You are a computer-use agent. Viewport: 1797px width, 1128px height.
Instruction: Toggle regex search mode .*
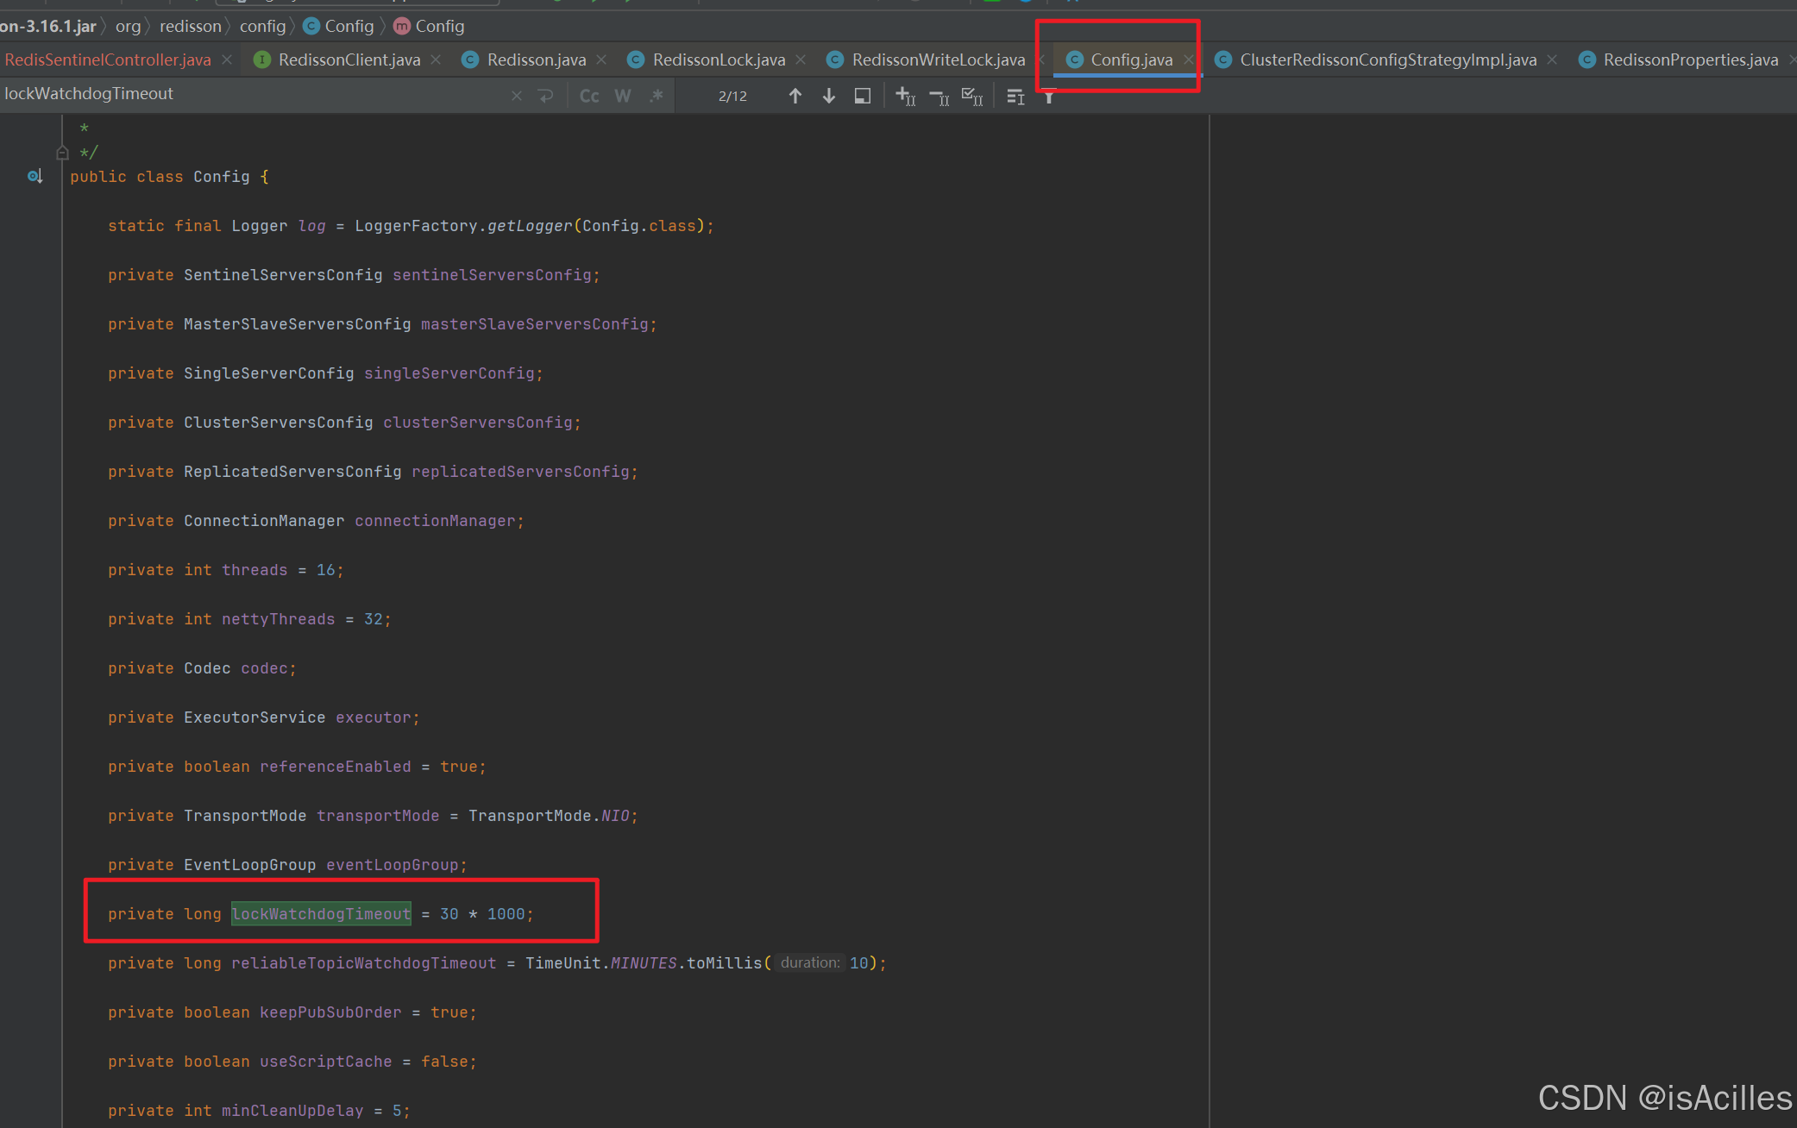(x=656, y=96)
